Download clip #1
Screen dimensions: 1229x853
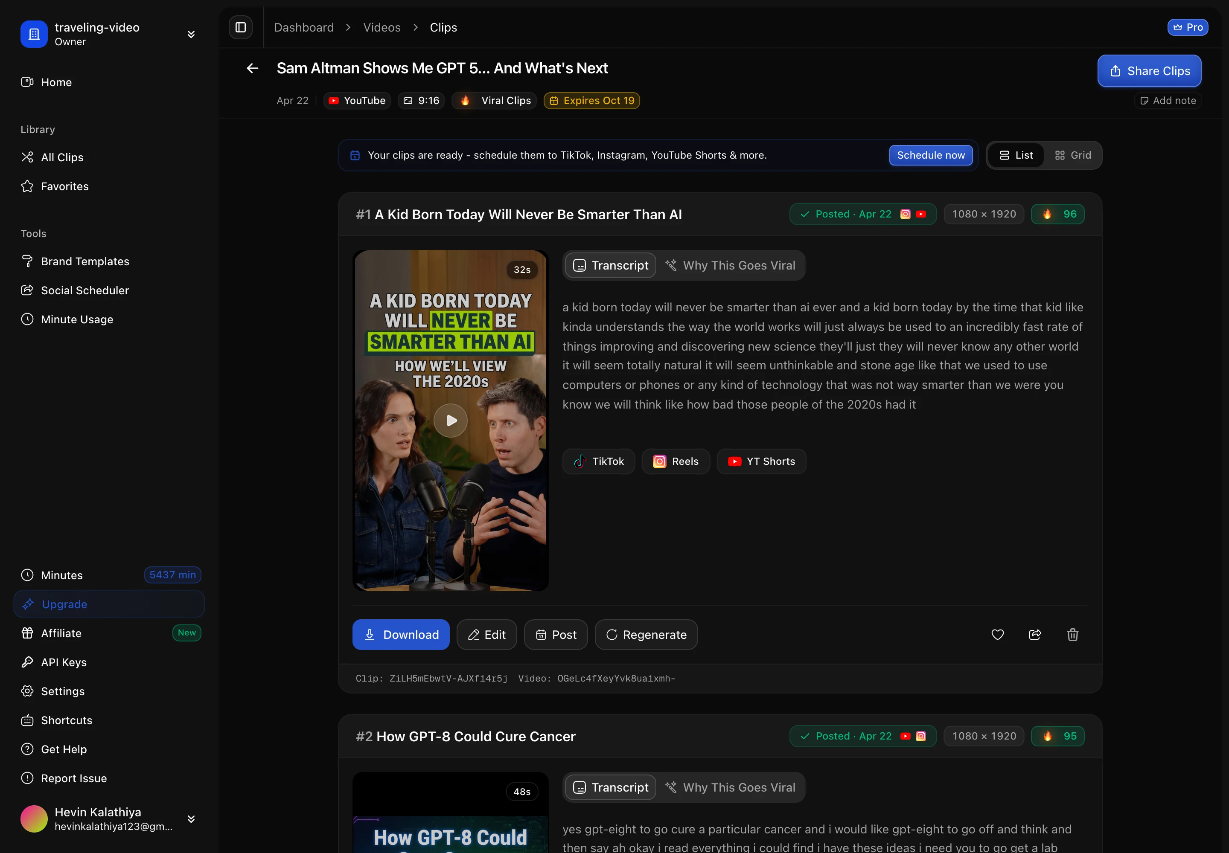401,634
